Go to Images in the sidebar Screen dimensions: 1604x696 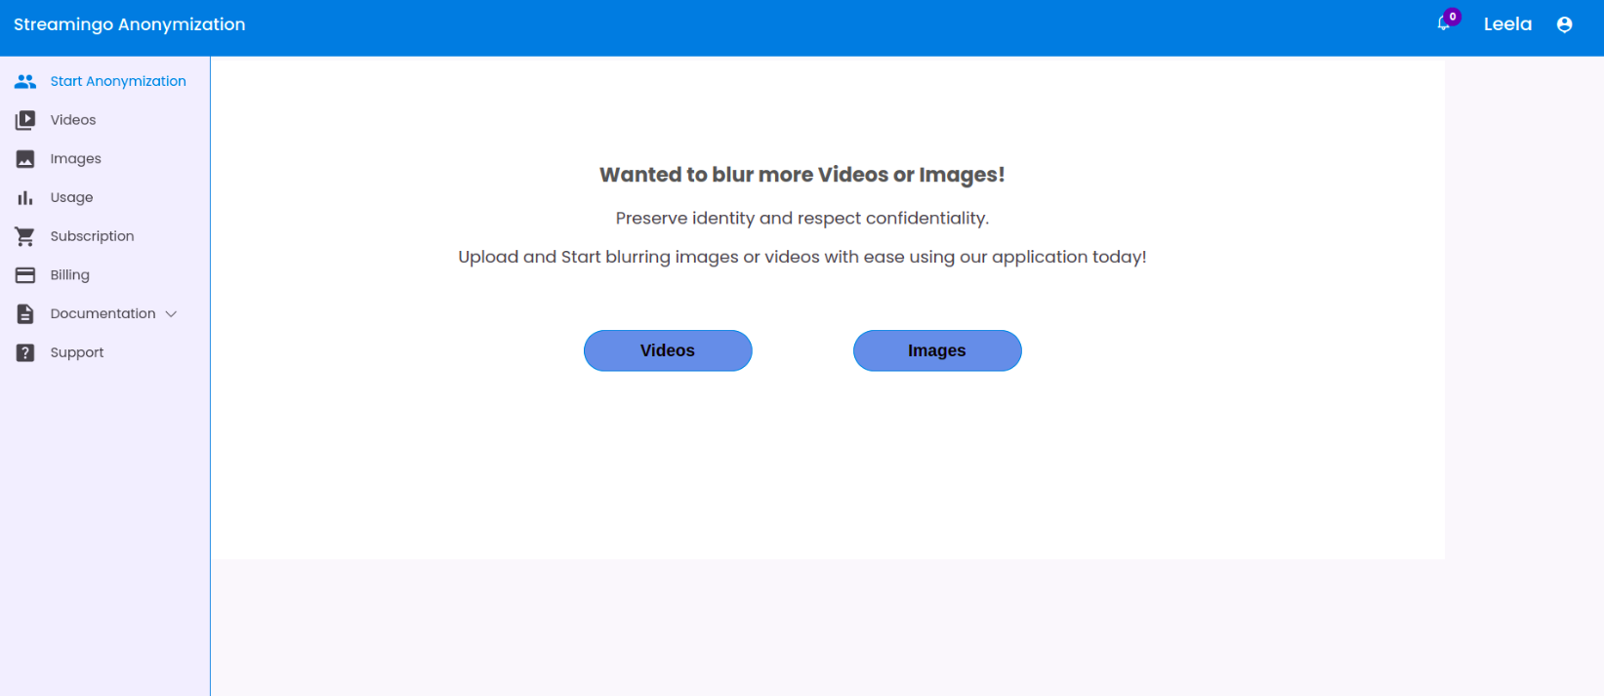(76, 159)
